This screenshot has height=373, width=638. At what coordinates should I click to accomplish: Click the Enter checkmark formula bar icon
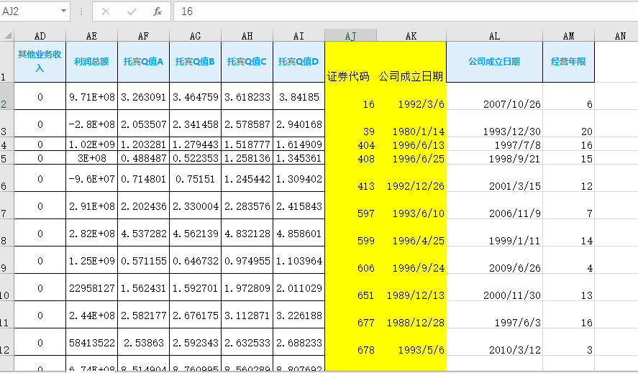132,11
